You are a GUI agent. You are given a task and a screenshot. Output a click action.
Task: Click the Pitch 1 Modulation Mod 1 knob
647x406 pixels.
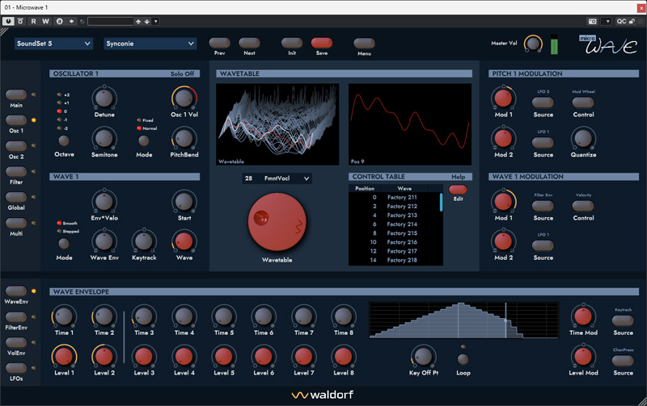pos(503,99)
